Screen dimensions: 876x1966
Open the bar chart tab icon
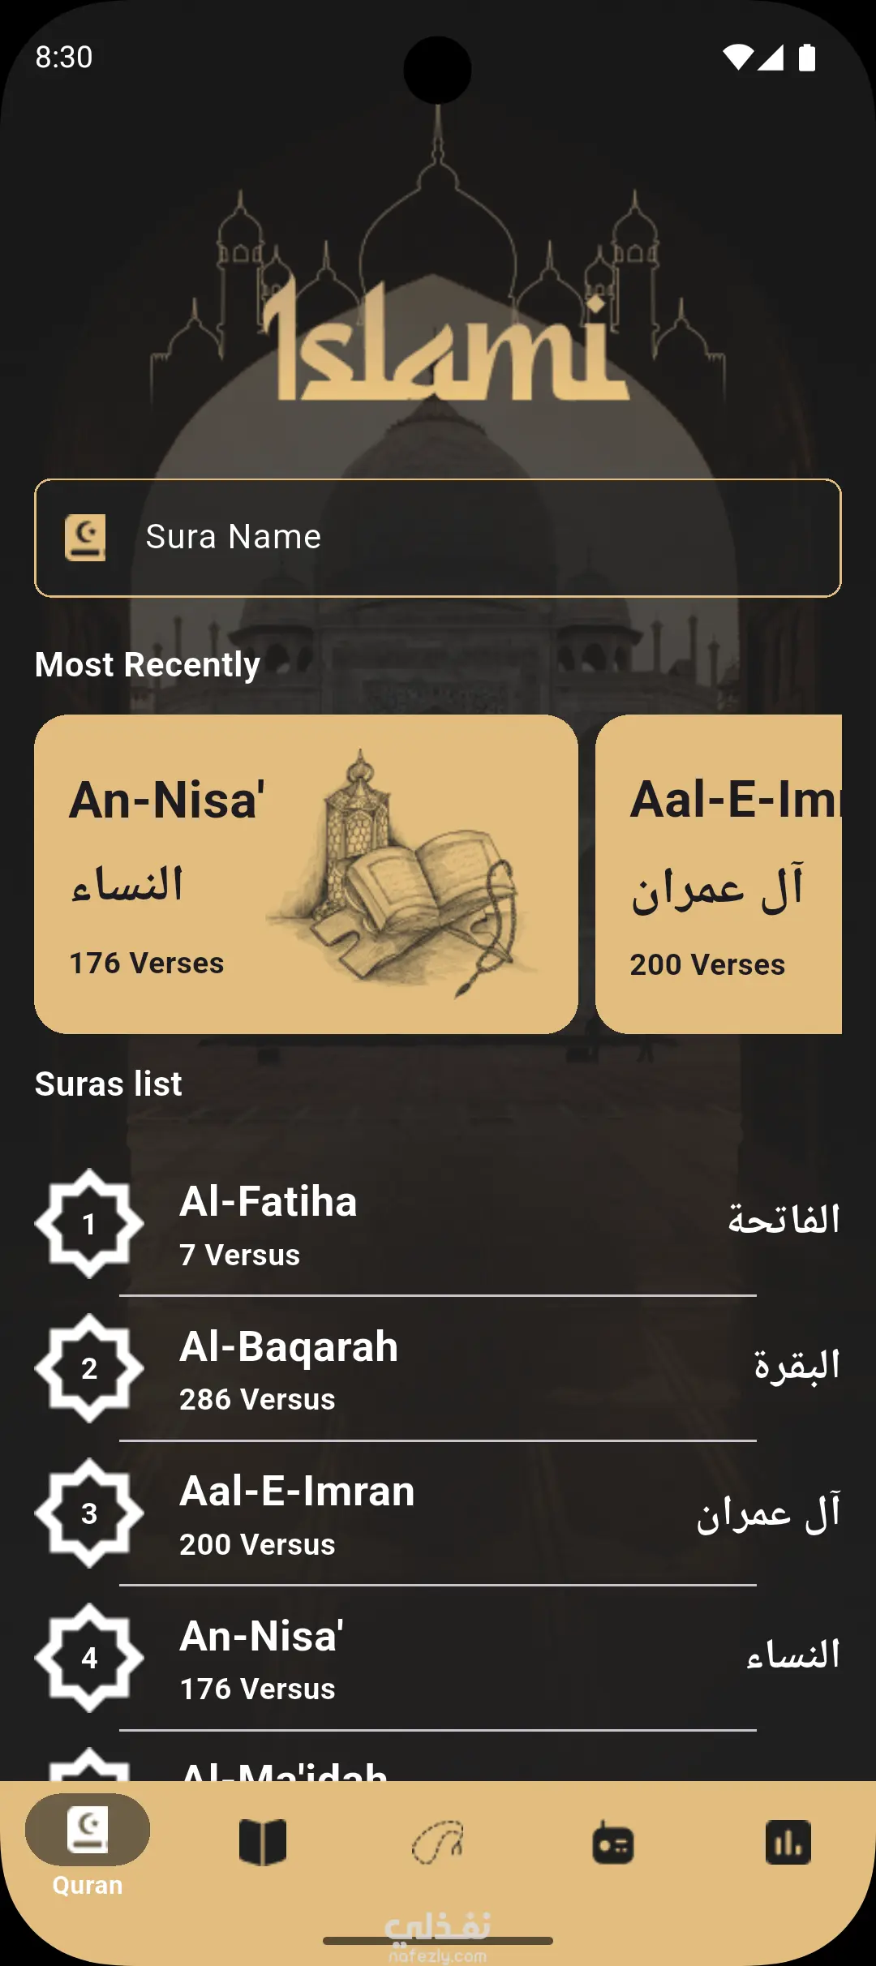coord(788,1842)
